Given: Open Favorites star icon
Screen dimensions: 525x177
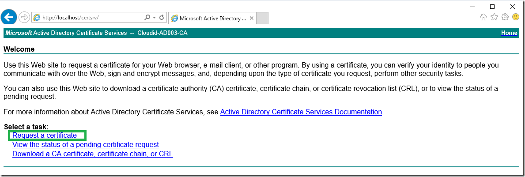Looking at the screenshot, I should (x=494, y=17).
